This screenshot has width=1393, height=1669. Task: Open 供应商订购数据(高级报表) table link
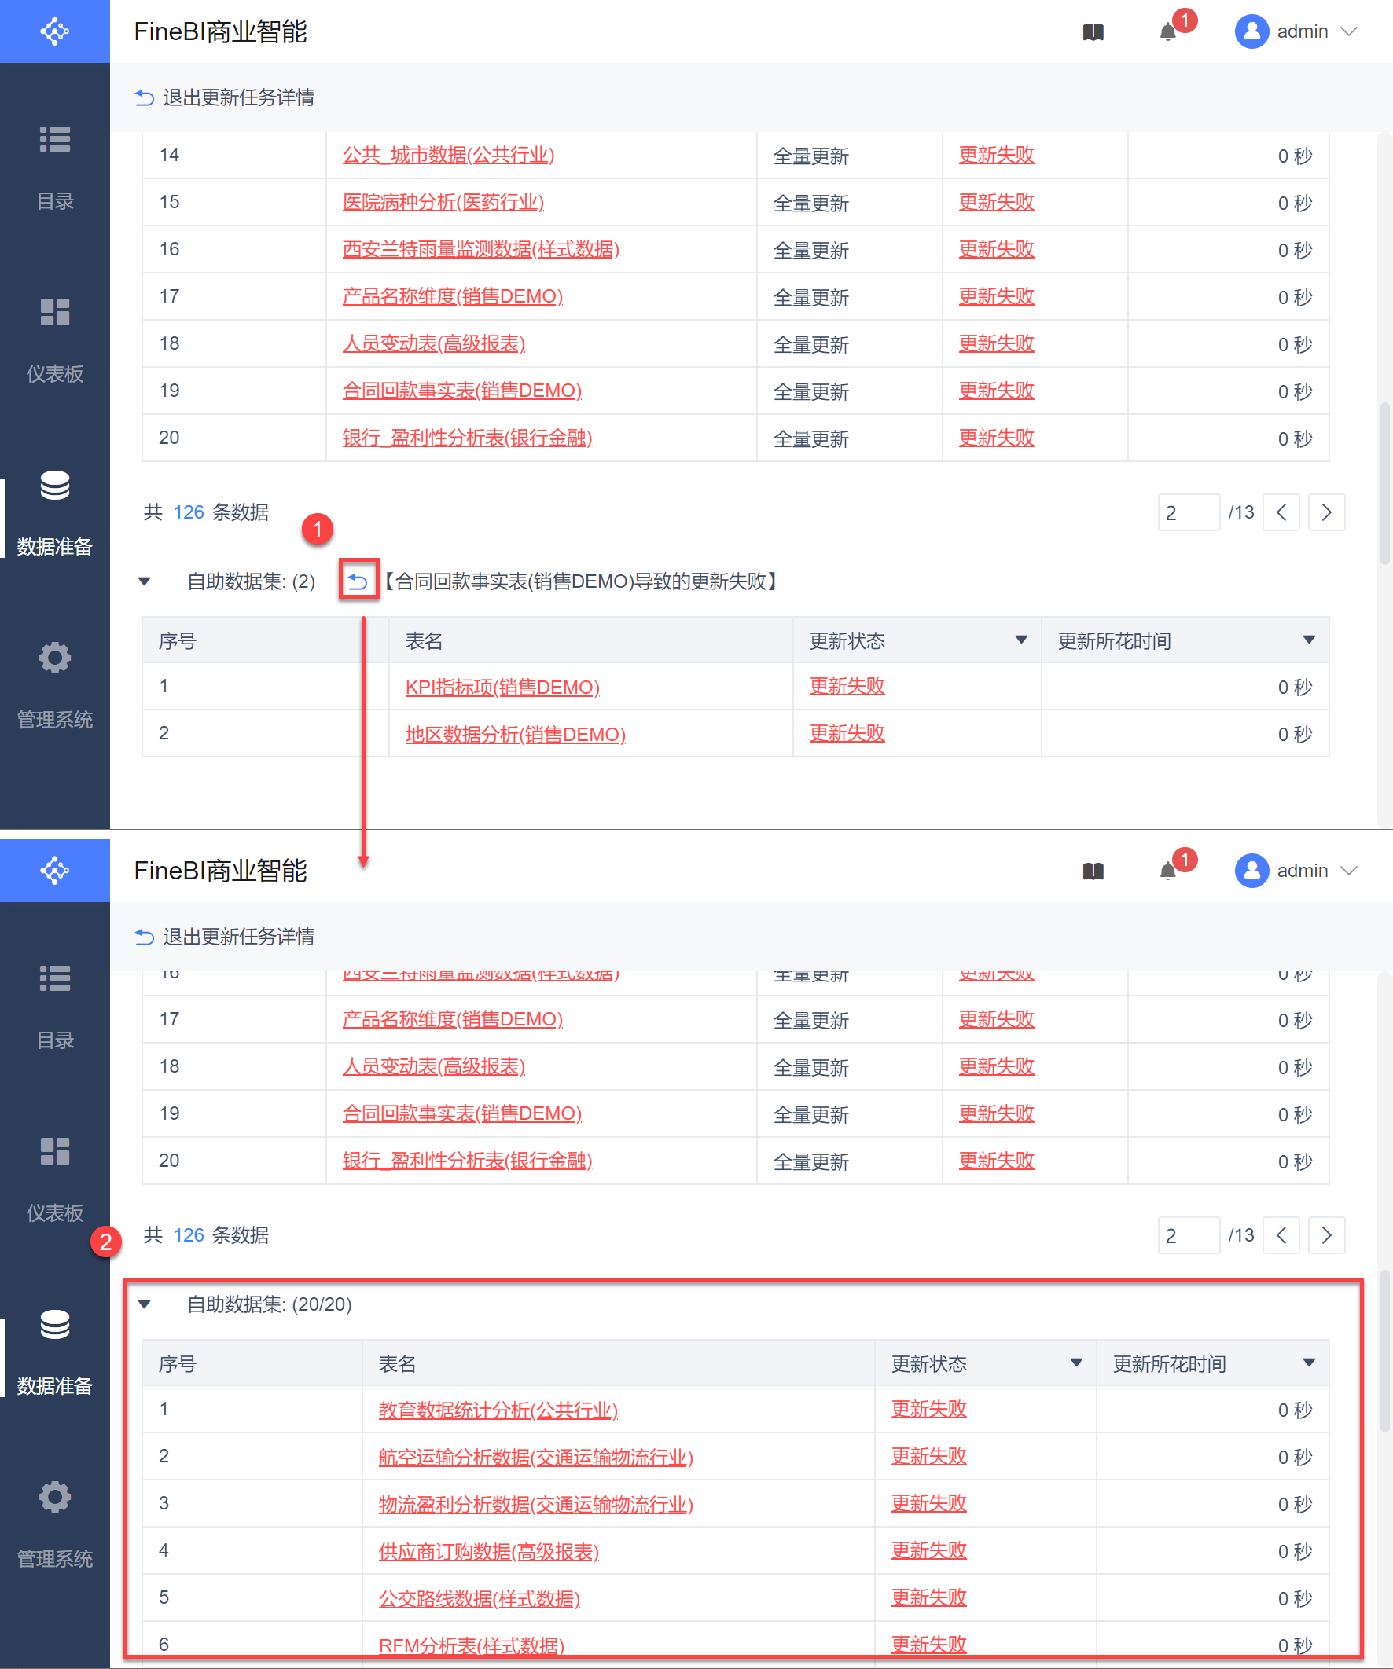tap(488, 1550)
